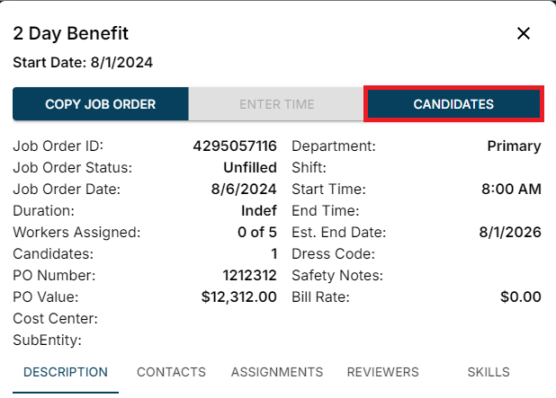The height and width of the screenshot is (398, 556).
Task: Open the Candidates view
Action: click(x=453, y=104)
